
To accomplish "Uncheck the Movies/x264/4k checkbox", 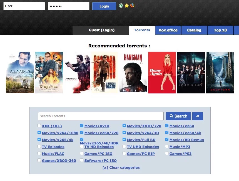I will pyautogui.click(x=167, y=132).
